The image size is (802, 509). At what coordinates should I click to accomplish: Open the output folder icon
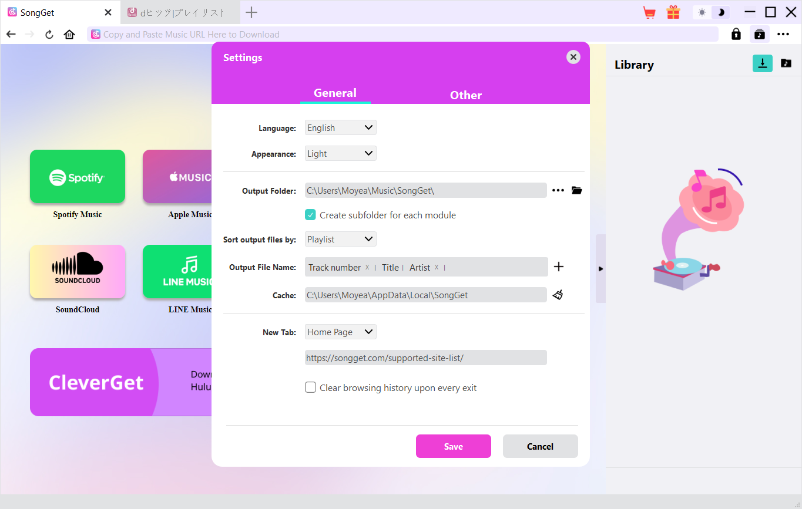576,190
